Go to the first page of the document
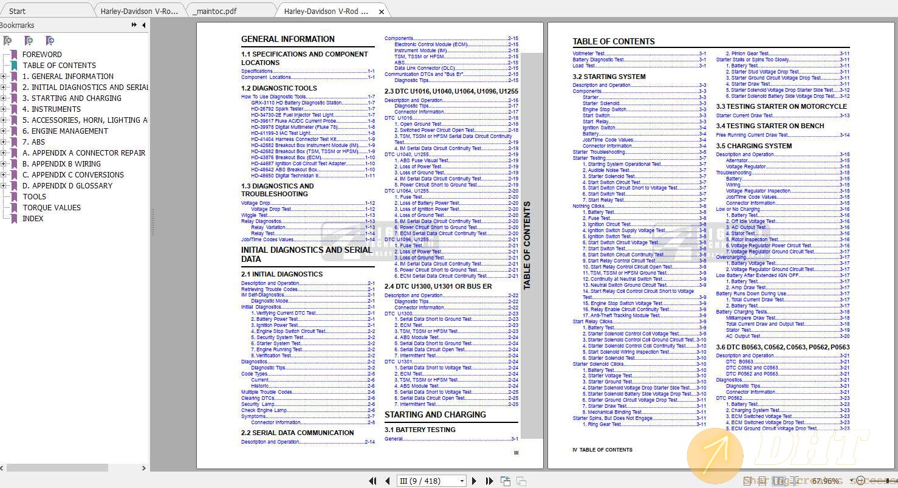Viewport: 898px width, 488px height. (x=372, y=481)
